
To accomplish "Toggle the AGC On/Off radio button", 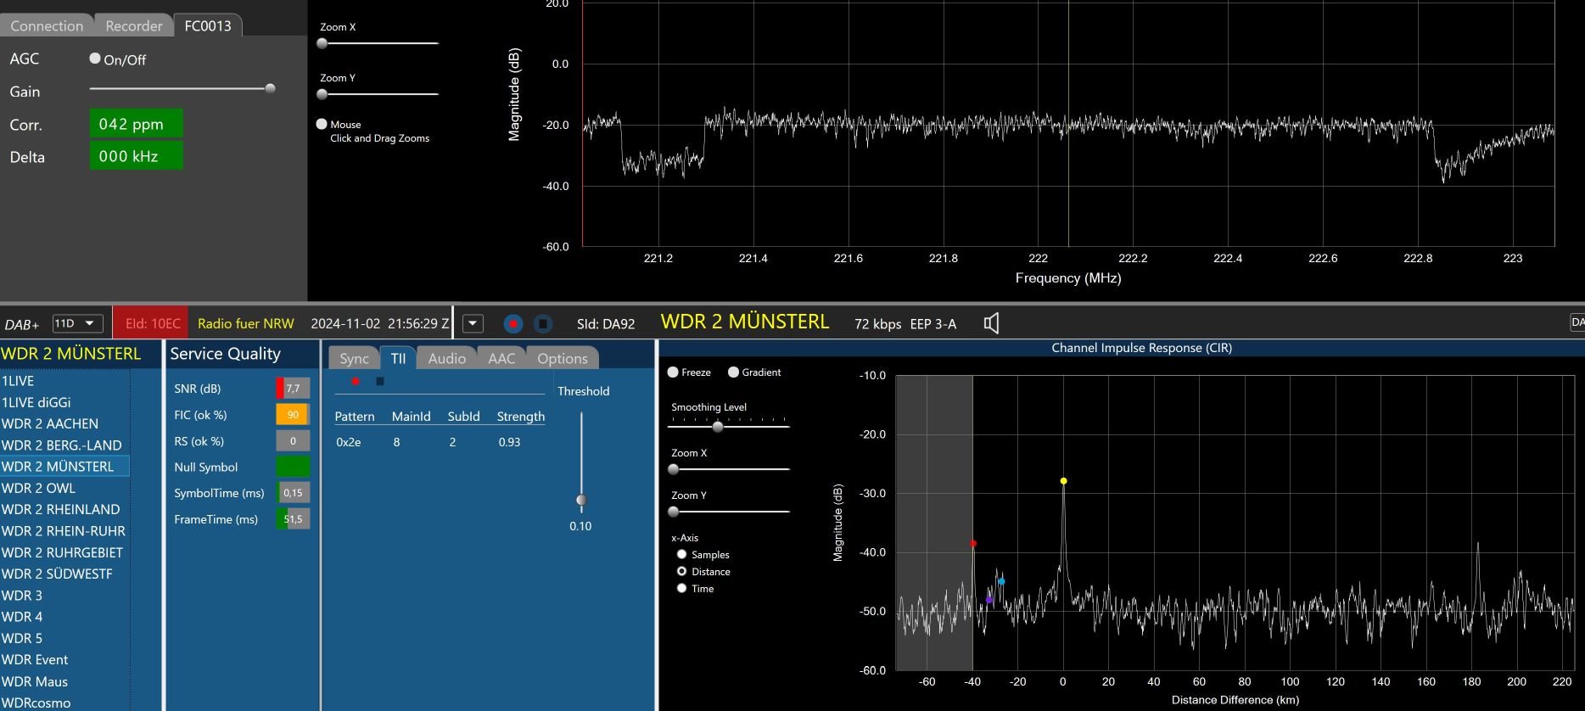I will (x=95, y=59).
